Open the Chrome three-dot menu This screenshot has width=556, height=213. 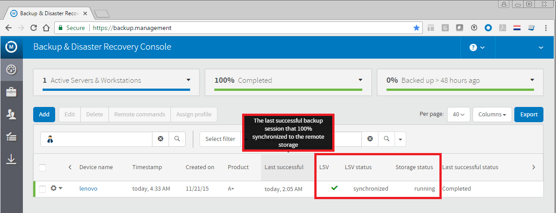pos(546,28)
